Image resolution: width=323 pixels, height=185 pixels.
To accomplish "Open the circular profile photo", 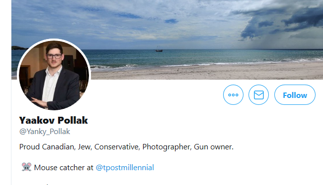I will 54,75.
